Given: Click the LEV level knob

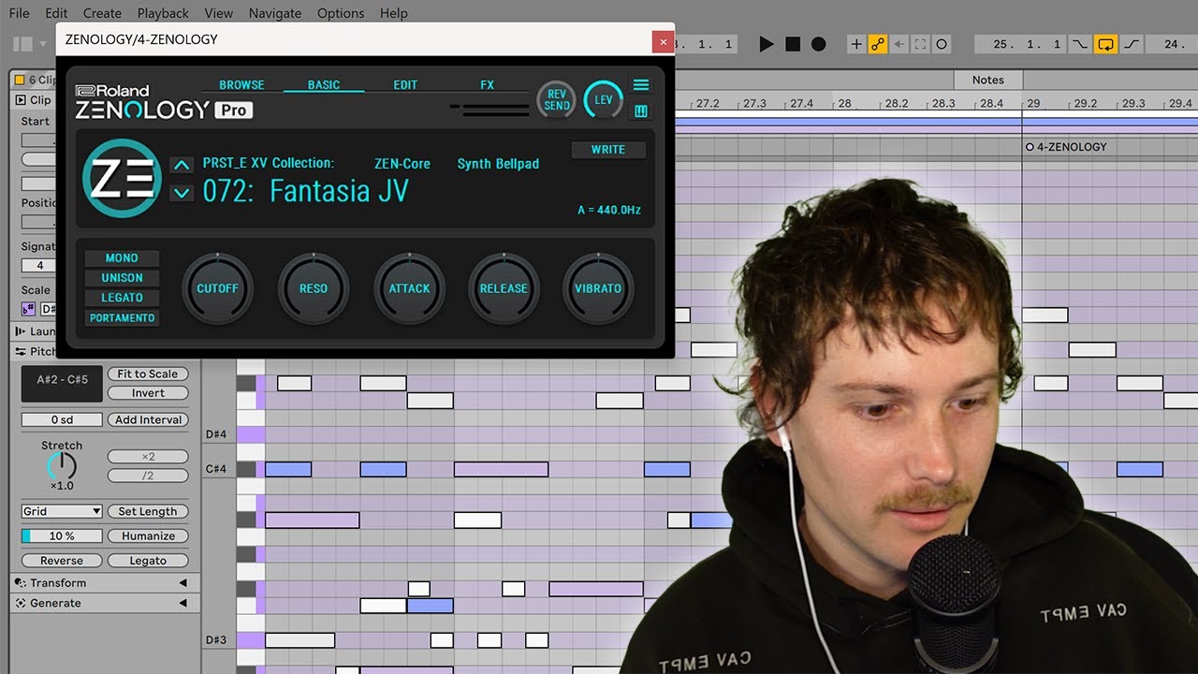Looking at the screenshot, I should coord(604,100).
